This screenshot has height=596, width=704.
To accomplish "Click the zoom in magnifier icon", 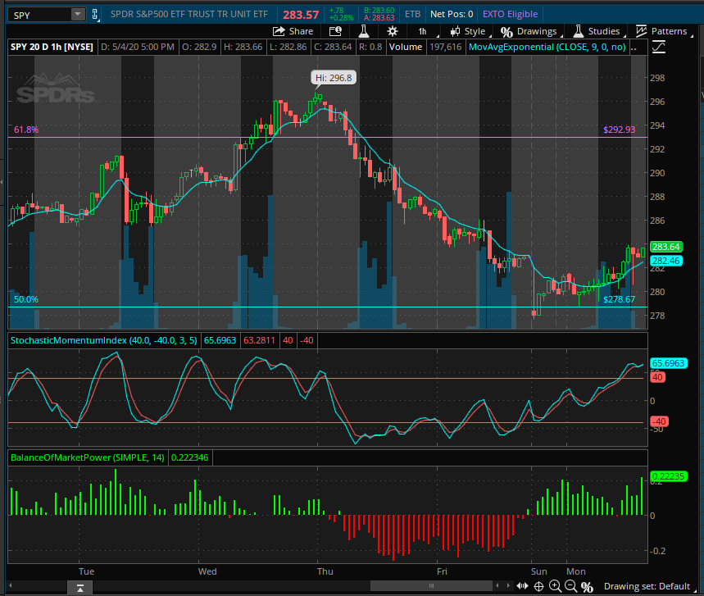I will [555, 586].
